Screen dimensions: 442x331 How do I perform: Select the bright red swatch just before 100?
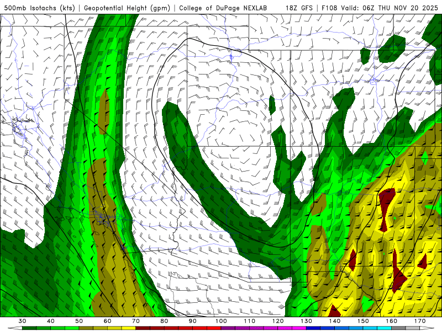point(214,328)
